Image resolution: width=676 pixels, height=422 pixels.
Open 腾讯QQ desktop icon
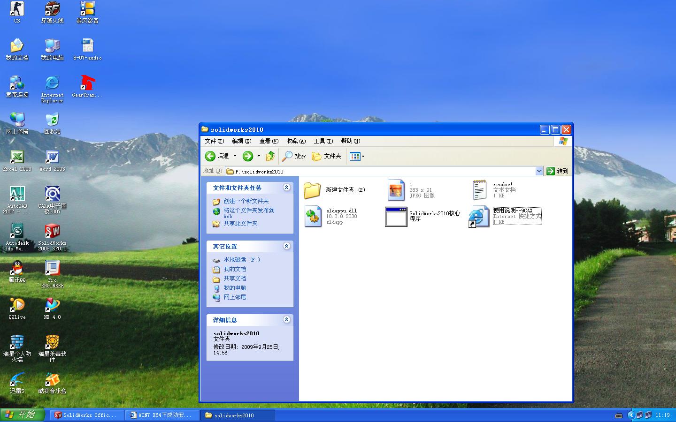click(x=17, y=271)
